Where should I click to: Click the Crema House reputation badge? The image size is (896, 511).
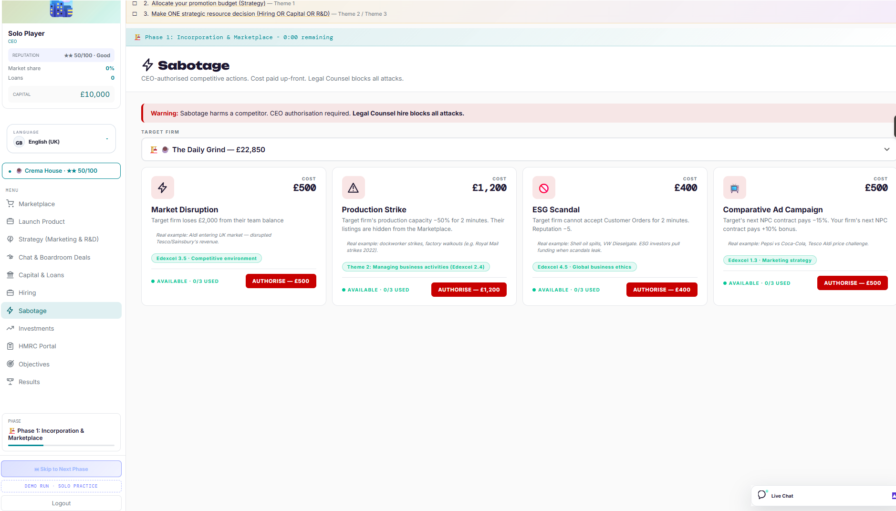tap(61, 171)
